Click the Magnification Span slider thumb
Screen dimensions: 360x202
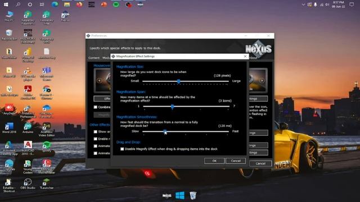click(x=172, y=107)
